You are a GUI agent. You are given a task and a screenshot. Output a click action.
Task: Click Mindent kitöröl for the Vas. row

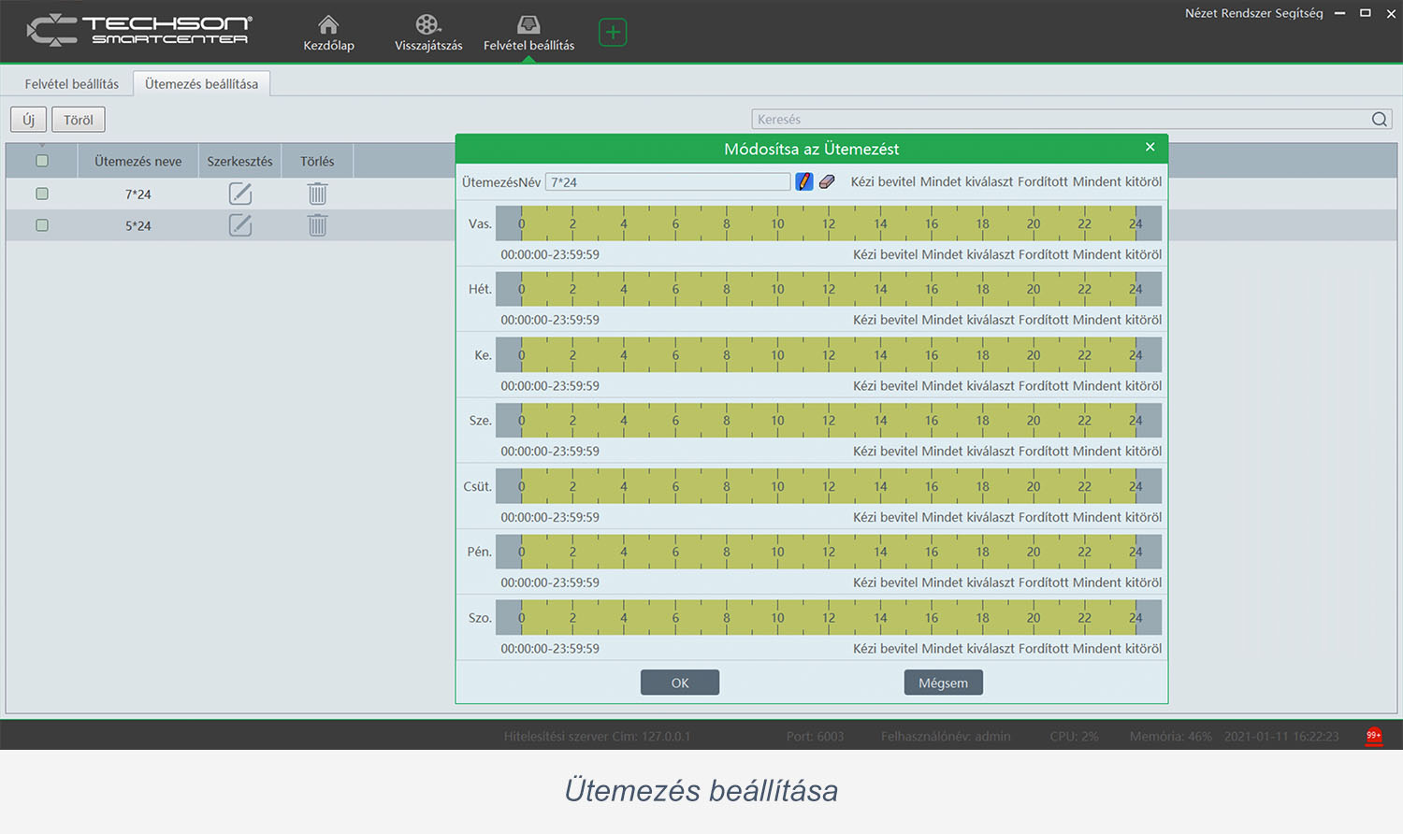tap(1117, 254)
